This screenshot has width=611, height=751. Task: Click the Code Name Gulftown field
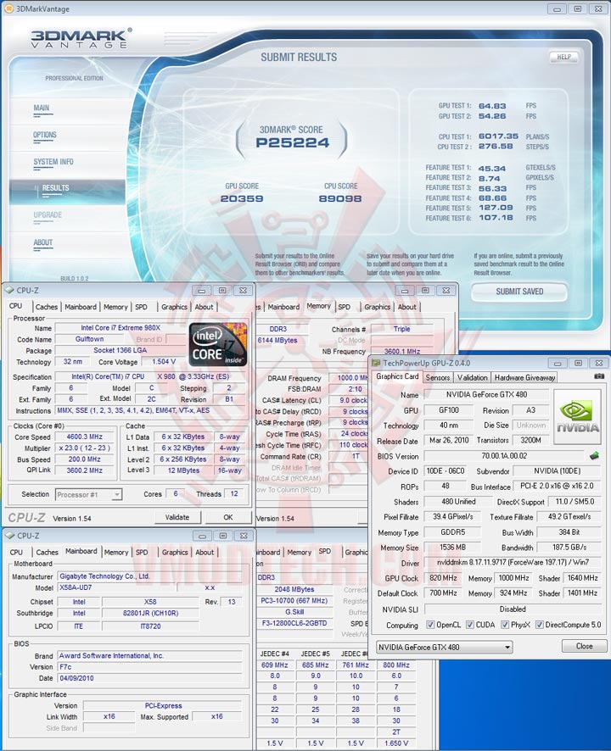point(90,339)
